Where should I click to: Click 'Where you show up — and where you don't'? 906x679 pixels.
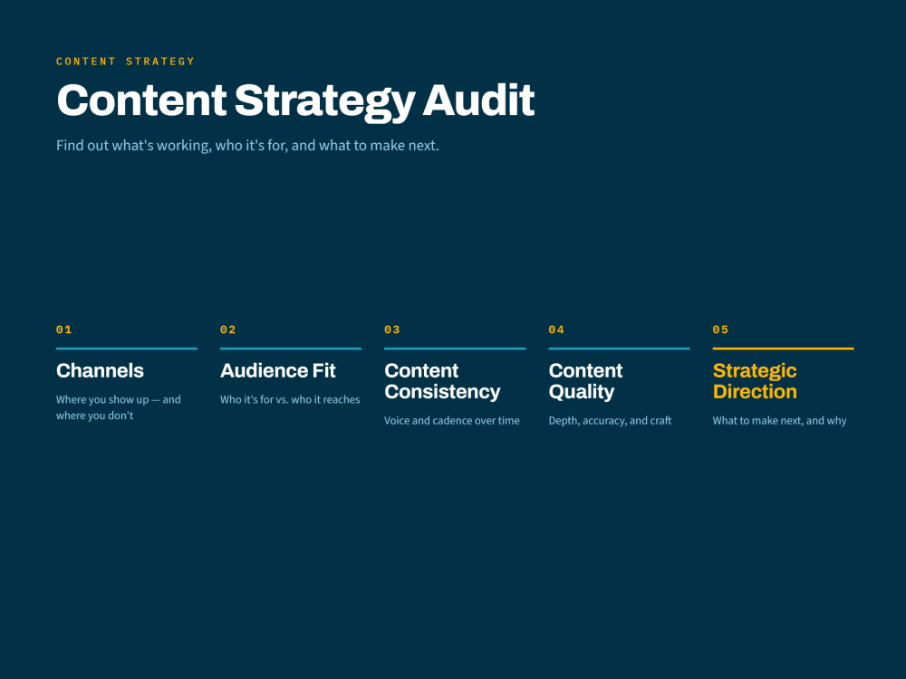click(119, 407)
